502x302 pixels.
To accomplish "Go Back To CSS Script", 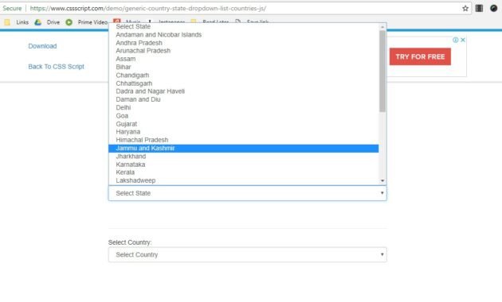I will point(56,67).
